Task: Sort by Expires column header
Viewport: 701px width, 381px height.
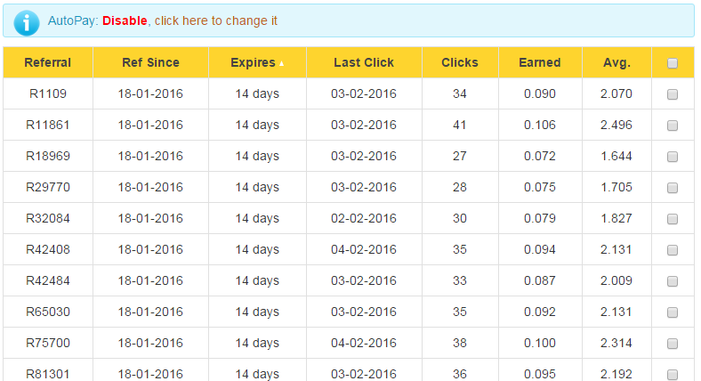Action: (253, 63)
